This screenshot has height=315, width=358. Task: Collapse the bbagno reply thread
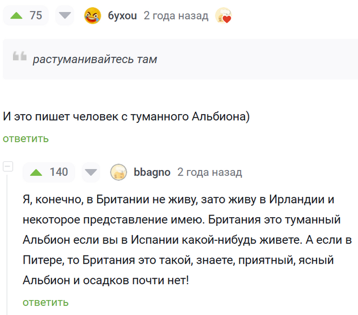7,166
